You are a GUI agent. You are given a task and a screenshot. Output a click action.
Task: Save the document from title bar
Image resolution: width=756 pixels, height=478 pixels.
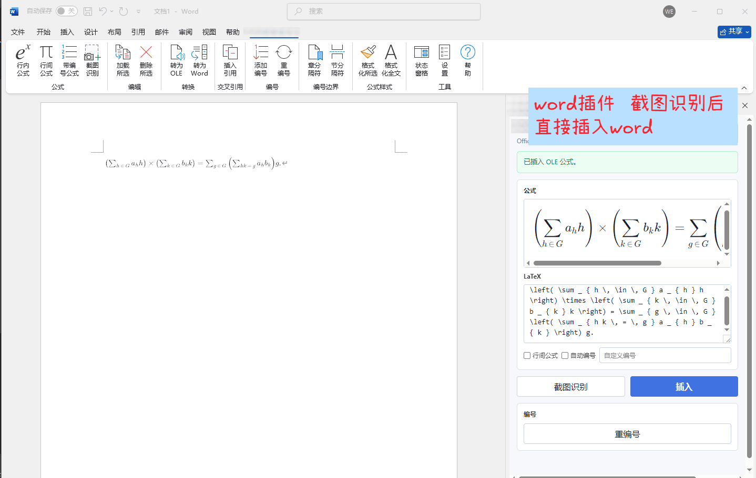pyautogui.click(x=88, y=11)
